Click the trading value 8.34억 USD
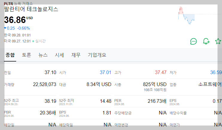Screen dimensions: 222x130 point(99,85)
